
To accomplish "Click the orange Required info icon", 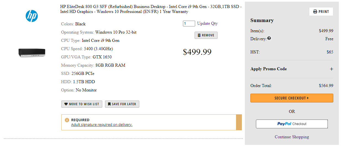I will tap(67, 120).
